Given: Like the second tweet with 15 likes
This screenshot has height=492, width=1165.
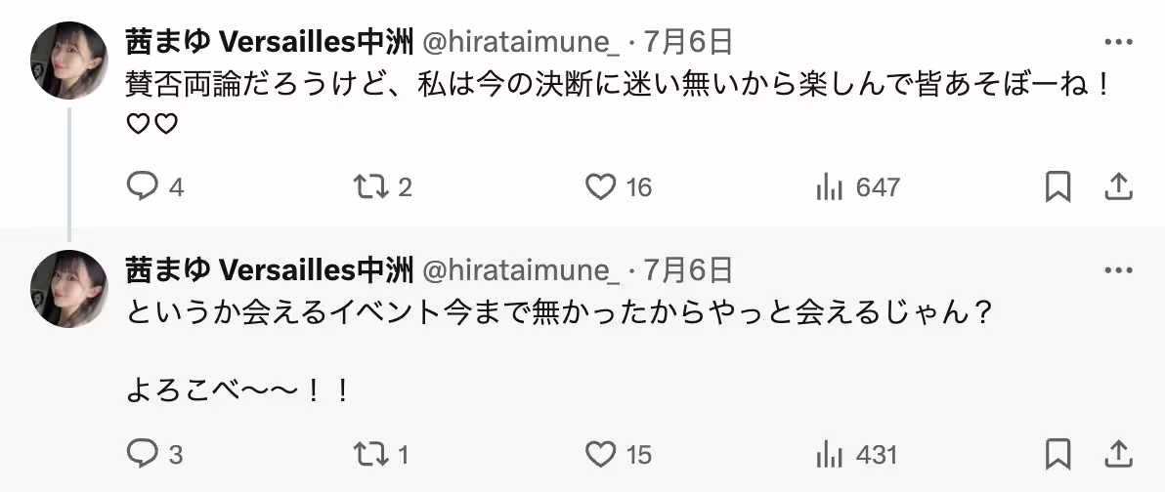Looking at the screenshot, I should tap(600, 454).
